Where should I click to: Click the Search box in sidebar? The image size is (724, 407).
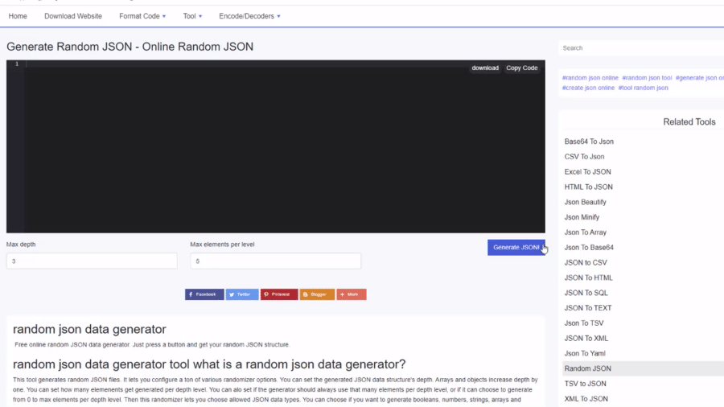pos(640,48)
